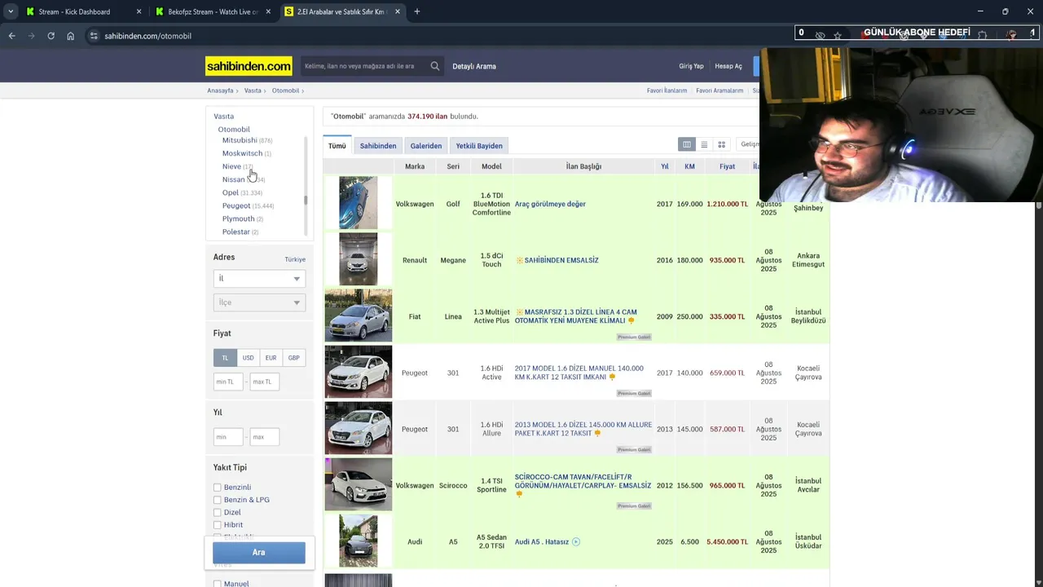
Task: Open a new browser tab
Action: [417, 11]
